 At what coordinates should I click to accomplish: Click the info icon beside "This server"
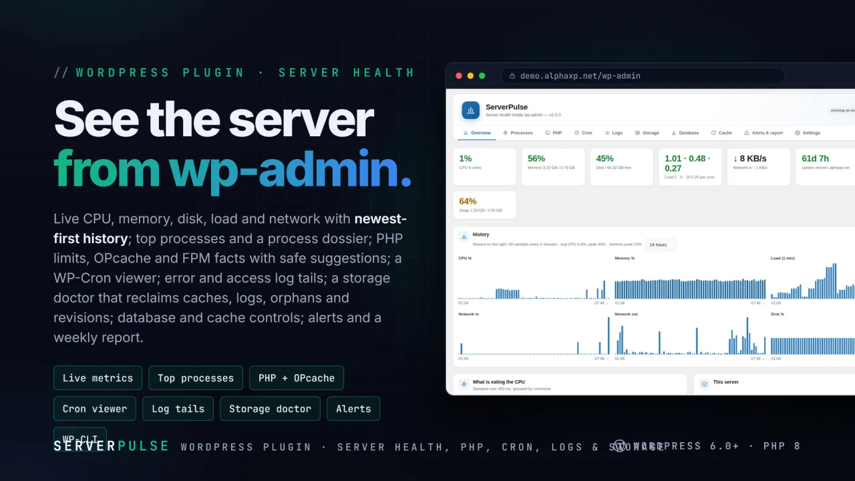[705, 384]
